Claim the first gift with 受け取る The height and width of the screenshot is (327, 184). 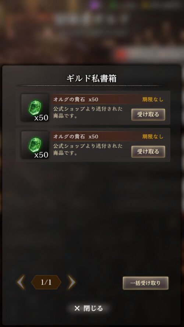(x=148, y=114)
